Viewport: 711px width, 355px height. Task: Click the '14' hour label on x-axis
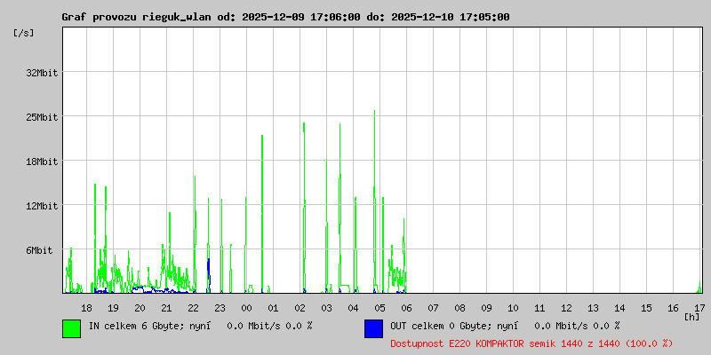point(619,308)
